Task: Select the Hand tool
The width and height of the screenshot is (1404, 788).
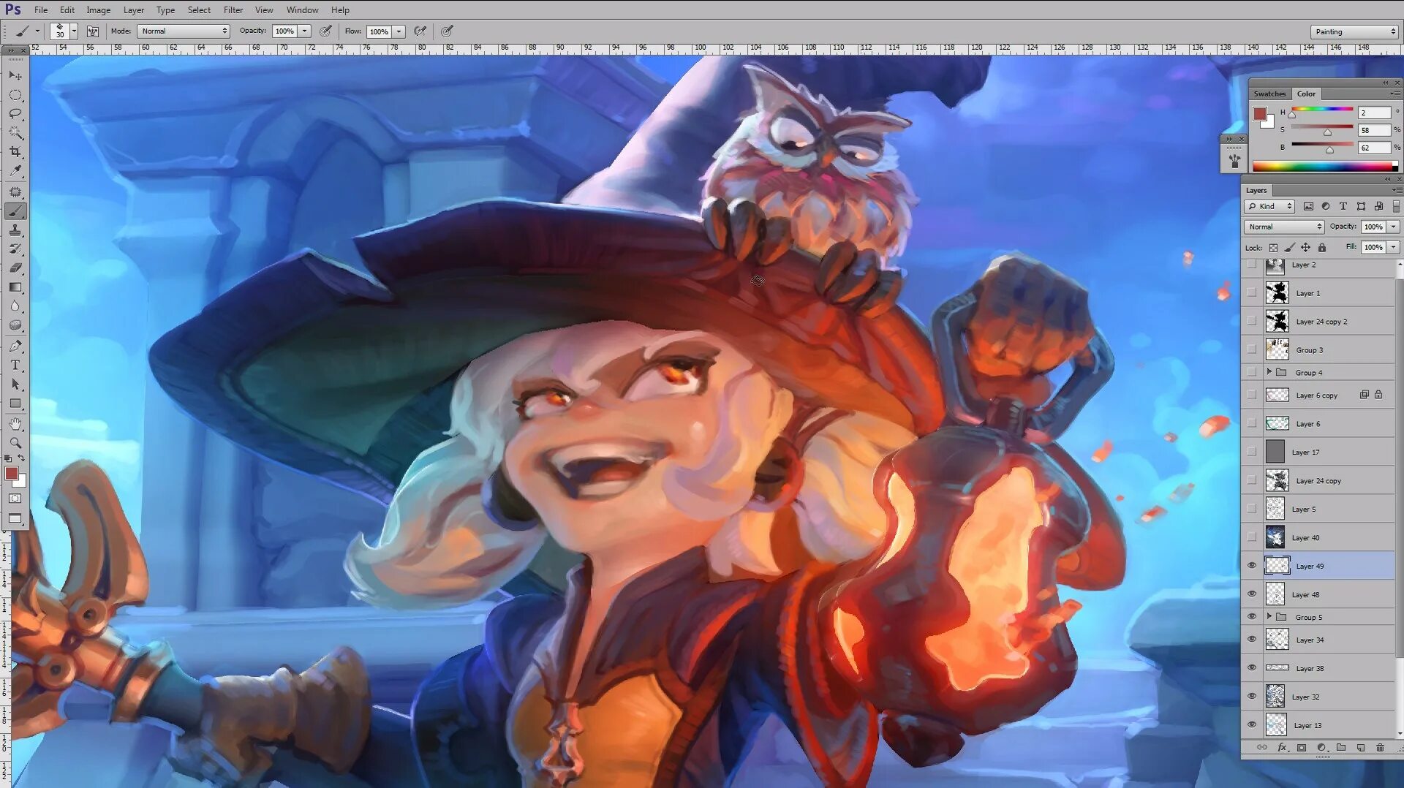Action: [x=15, y=424]
